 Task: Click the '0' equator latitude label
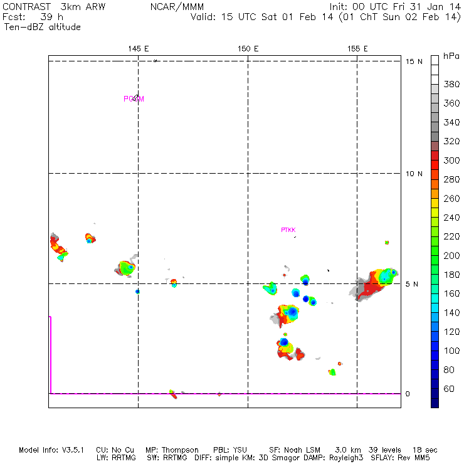click(x=408, y=394)
